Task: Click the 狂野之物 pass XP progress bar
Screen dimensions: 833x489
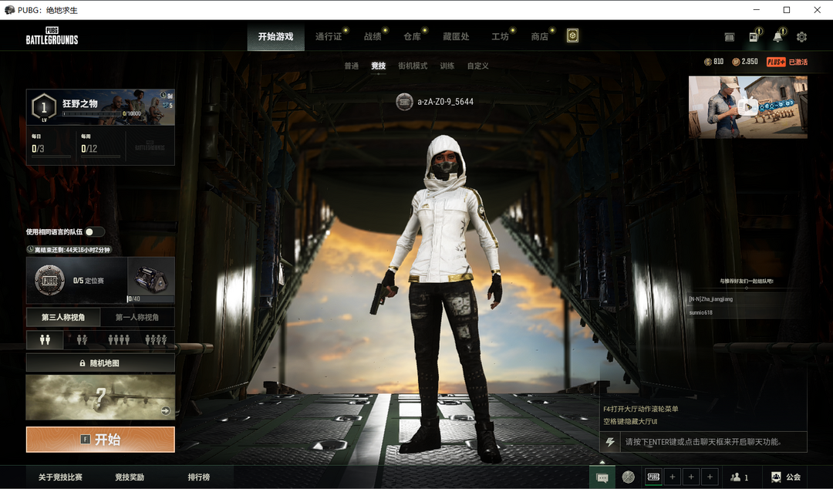Action: point(93,113)
